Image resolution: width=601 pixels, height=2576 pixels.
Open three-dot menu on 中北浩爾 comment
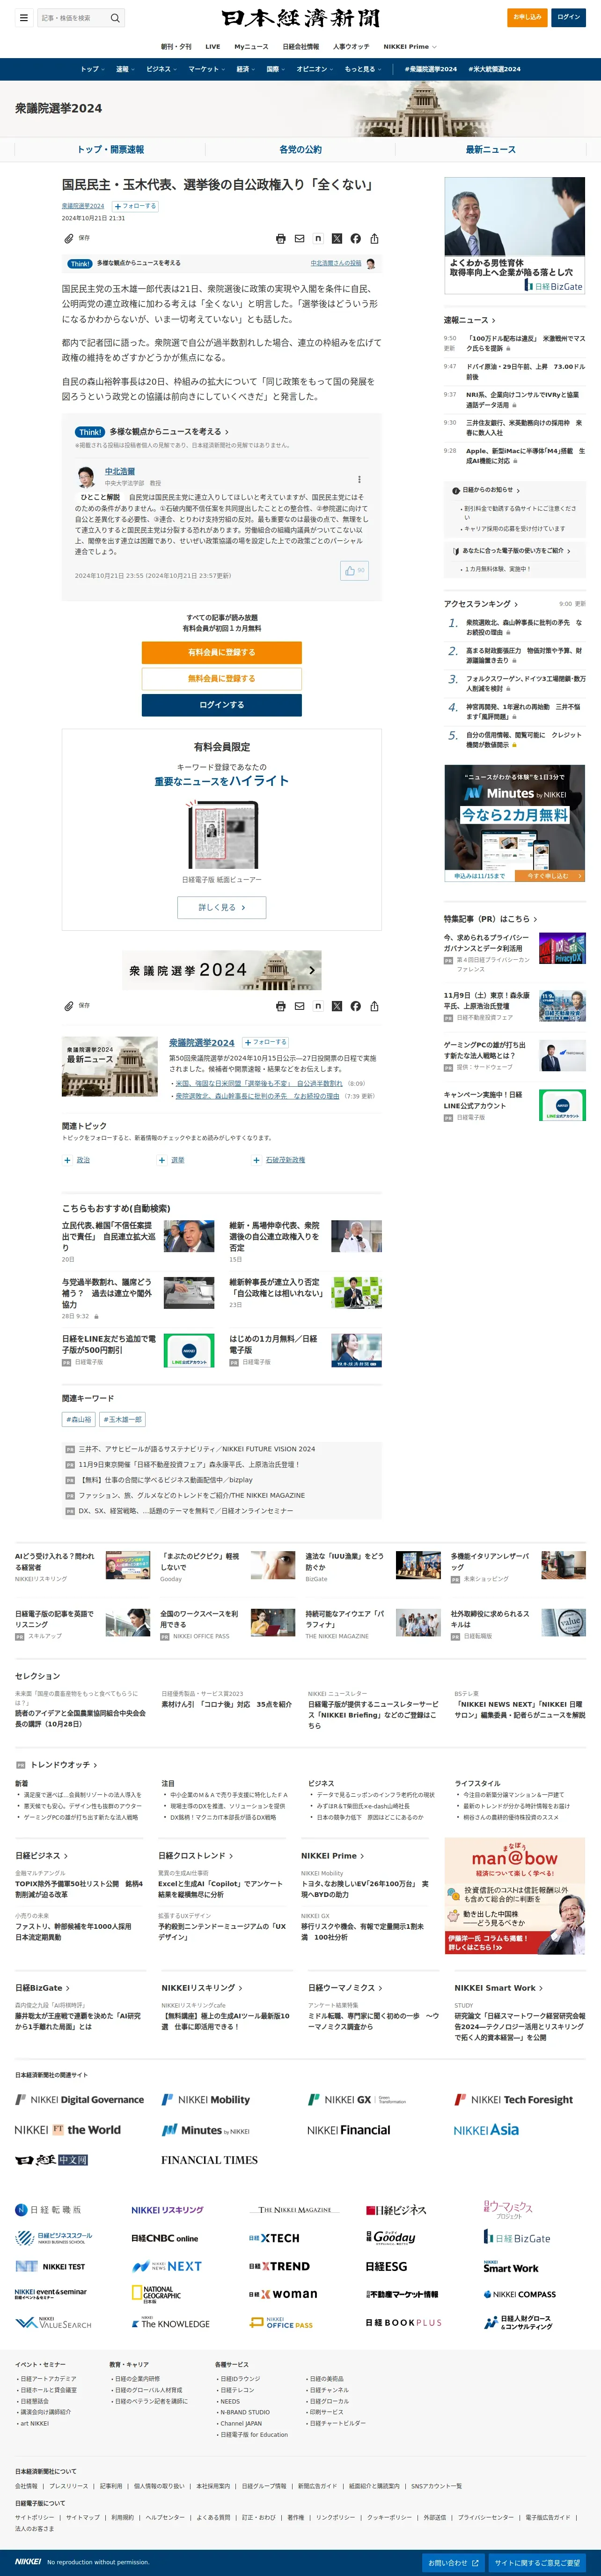pos(359,479)
